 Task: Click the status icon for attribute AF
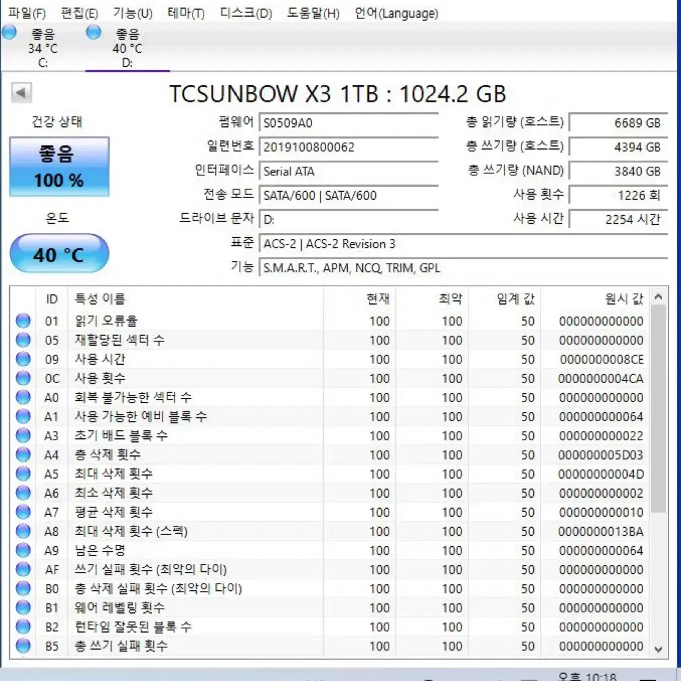pyautogui.click(x=23, y=569)
